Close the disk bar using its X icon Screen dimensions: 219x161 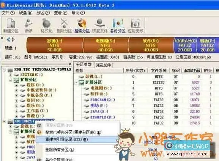[2, 38]
